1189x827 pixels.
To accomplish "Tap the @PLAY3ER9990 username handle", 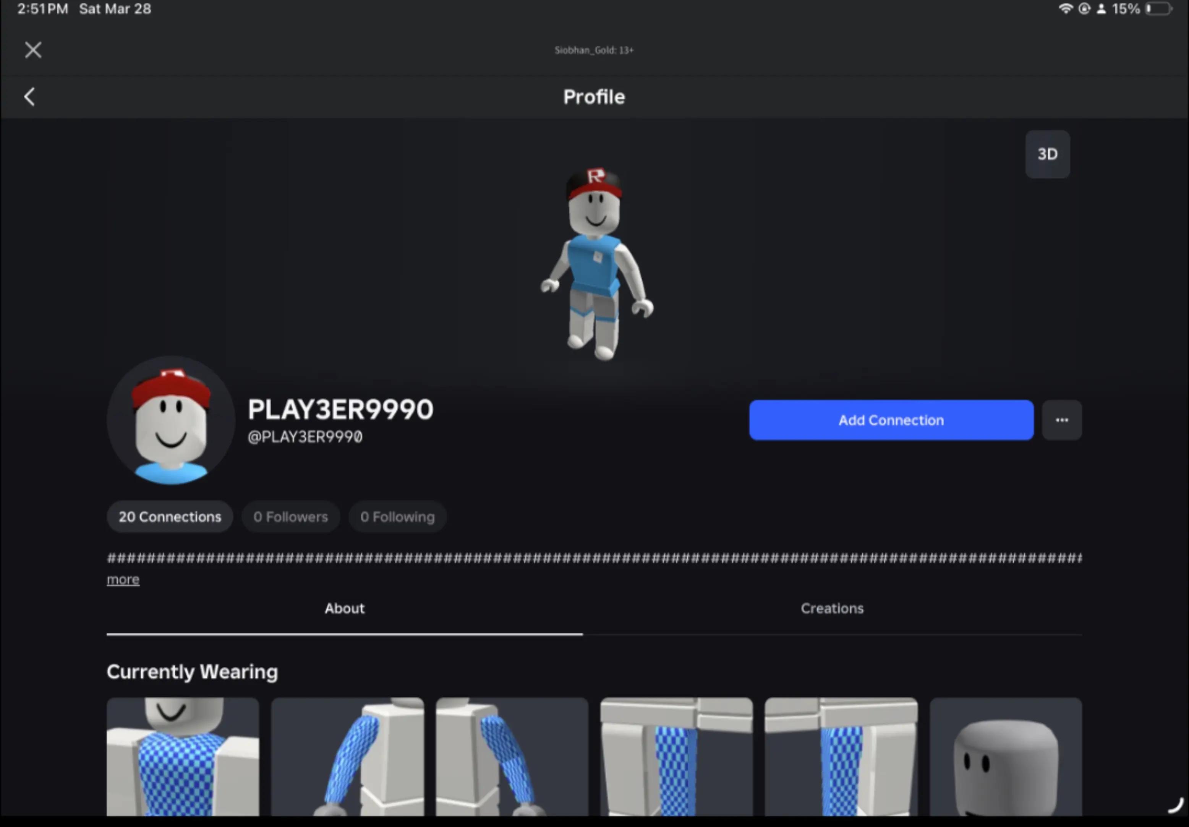I will [x=305, y=437].
